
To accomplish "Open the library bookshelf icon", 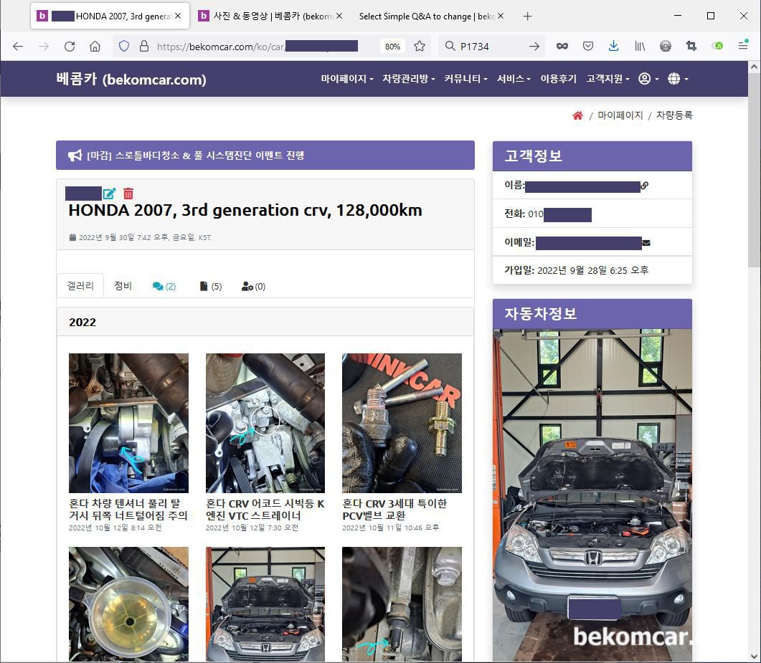I will click(x=640, y=46).
